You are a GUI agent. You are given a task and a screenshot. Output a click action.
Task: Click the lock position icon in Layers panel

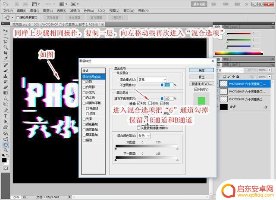tap(233, 77)
